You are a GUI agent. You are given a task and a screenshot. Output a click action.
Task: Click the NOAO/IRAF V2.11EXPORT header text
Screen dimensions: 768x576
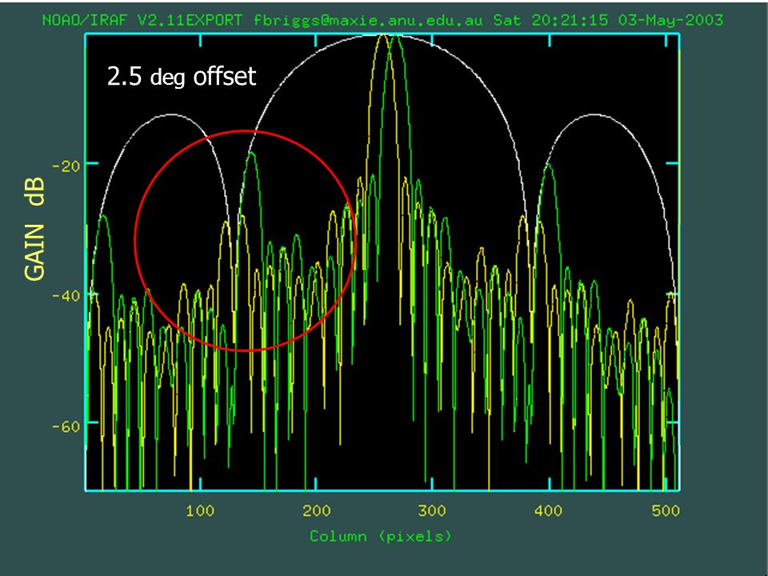tap(142, 21)
